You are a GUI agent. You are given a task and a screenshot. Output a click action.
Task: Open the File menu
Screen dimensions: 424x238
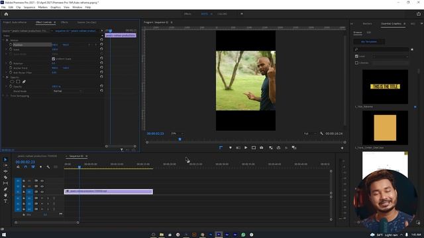click(x=3, y=7)
